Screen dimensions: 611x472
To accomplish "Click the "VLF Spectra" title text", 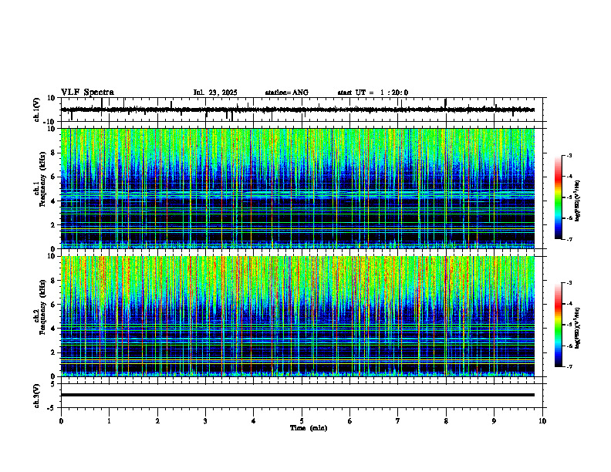I will coord(87,93).
